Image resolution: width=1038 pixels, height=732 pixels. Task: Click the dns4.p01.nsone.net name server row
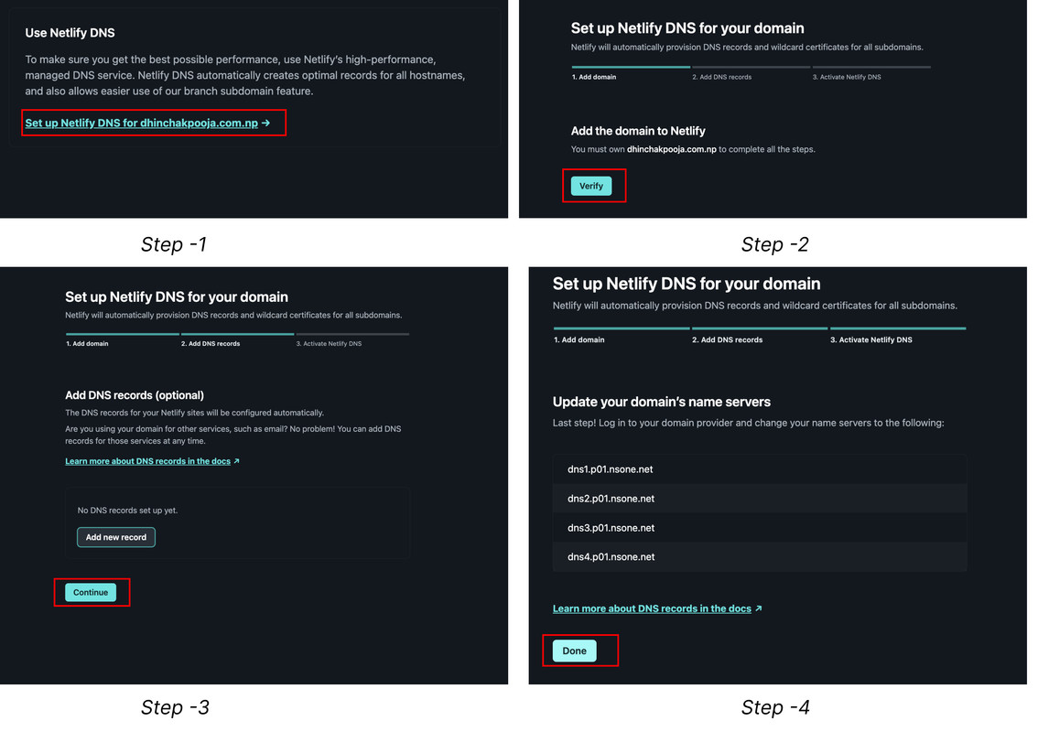760,556
